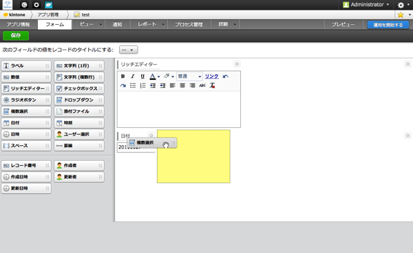Toggle bold in the rich editor toolbar
Viewport: 413px width, 253px height.
click(123, 76)
